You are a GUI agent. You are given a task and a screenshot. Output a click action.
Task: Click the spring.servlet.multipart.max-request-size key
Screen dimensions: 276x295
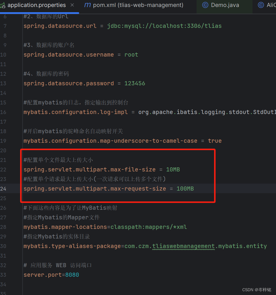coord(95,189)
